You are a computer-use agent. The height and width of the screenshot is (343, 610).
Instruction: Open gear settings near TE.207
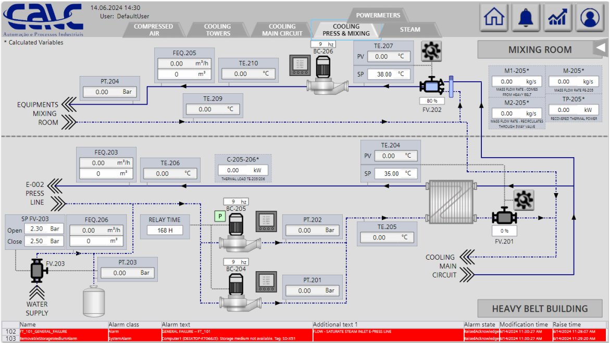(431, 51)
